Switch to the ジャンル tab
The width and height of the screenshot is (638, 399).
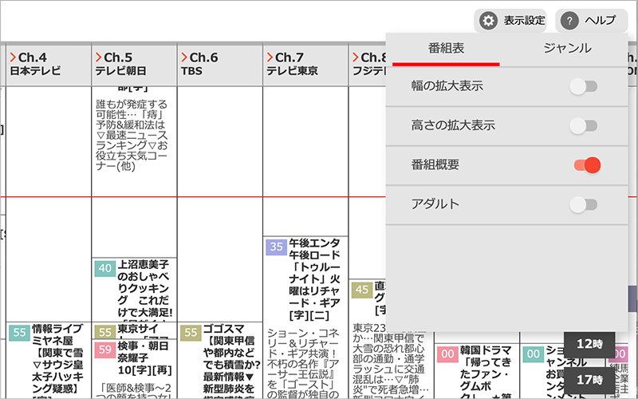567,48
